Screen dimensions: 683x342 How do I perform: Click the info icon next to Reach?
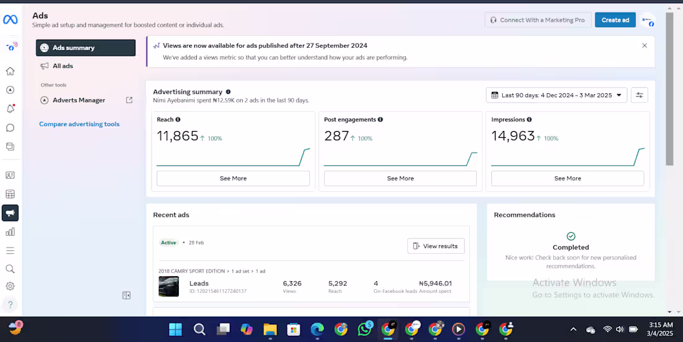178,120
